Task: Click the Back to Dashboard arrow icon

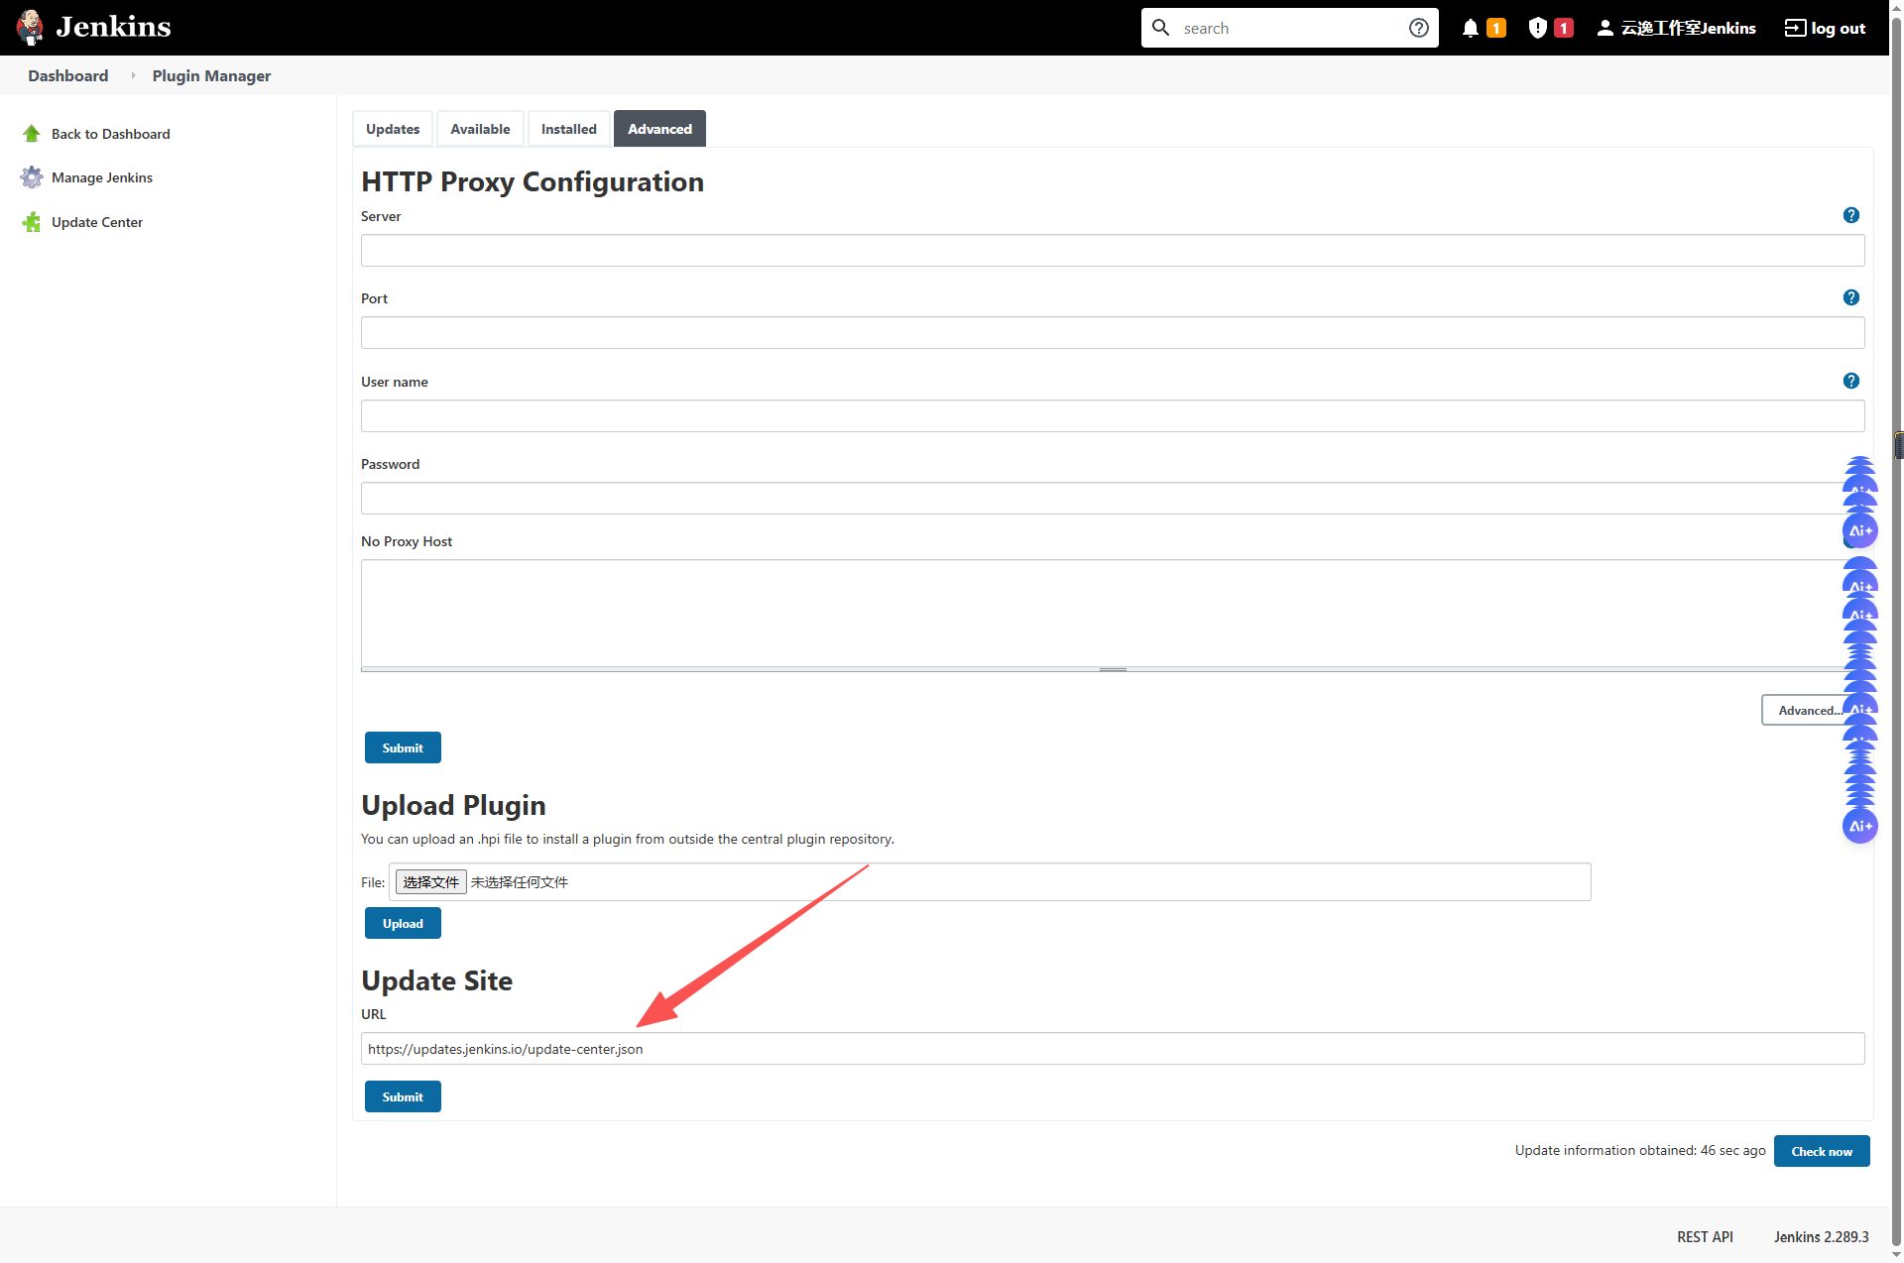Action: point(32,134)
